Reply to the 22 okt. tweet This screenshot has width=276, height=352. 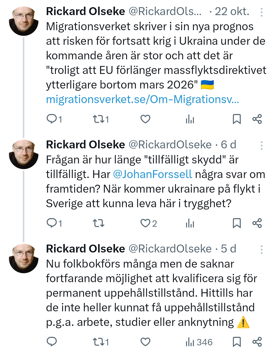52,119
